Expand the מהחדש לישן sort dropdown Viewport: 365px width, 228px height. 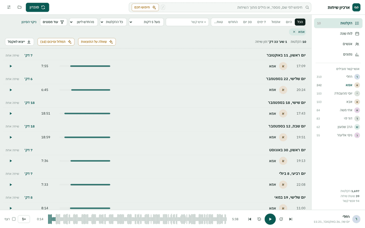tap(84, 22)
